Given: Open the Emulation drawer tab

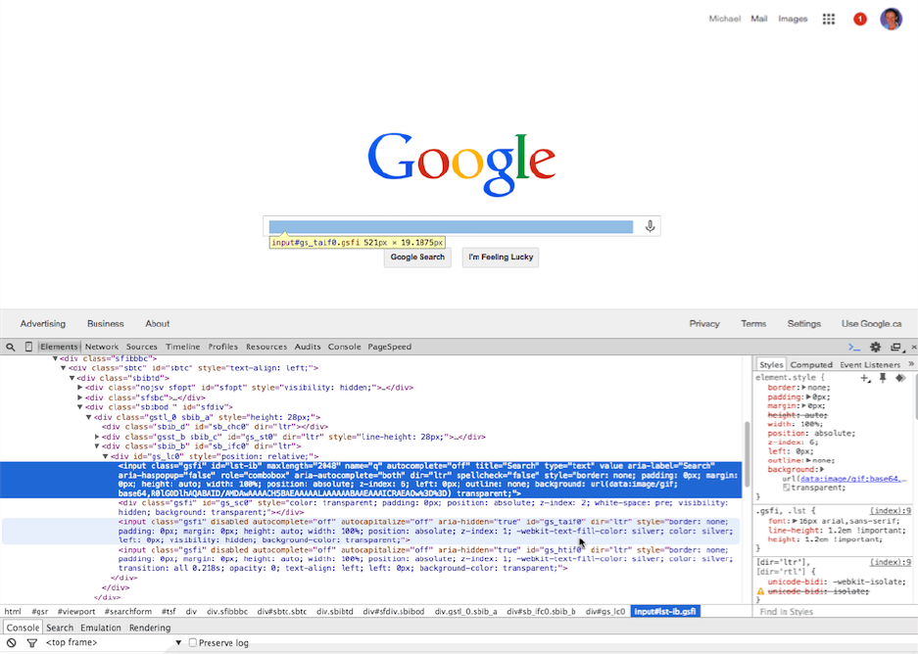Looking at the screenshot, I should (101, 628).
